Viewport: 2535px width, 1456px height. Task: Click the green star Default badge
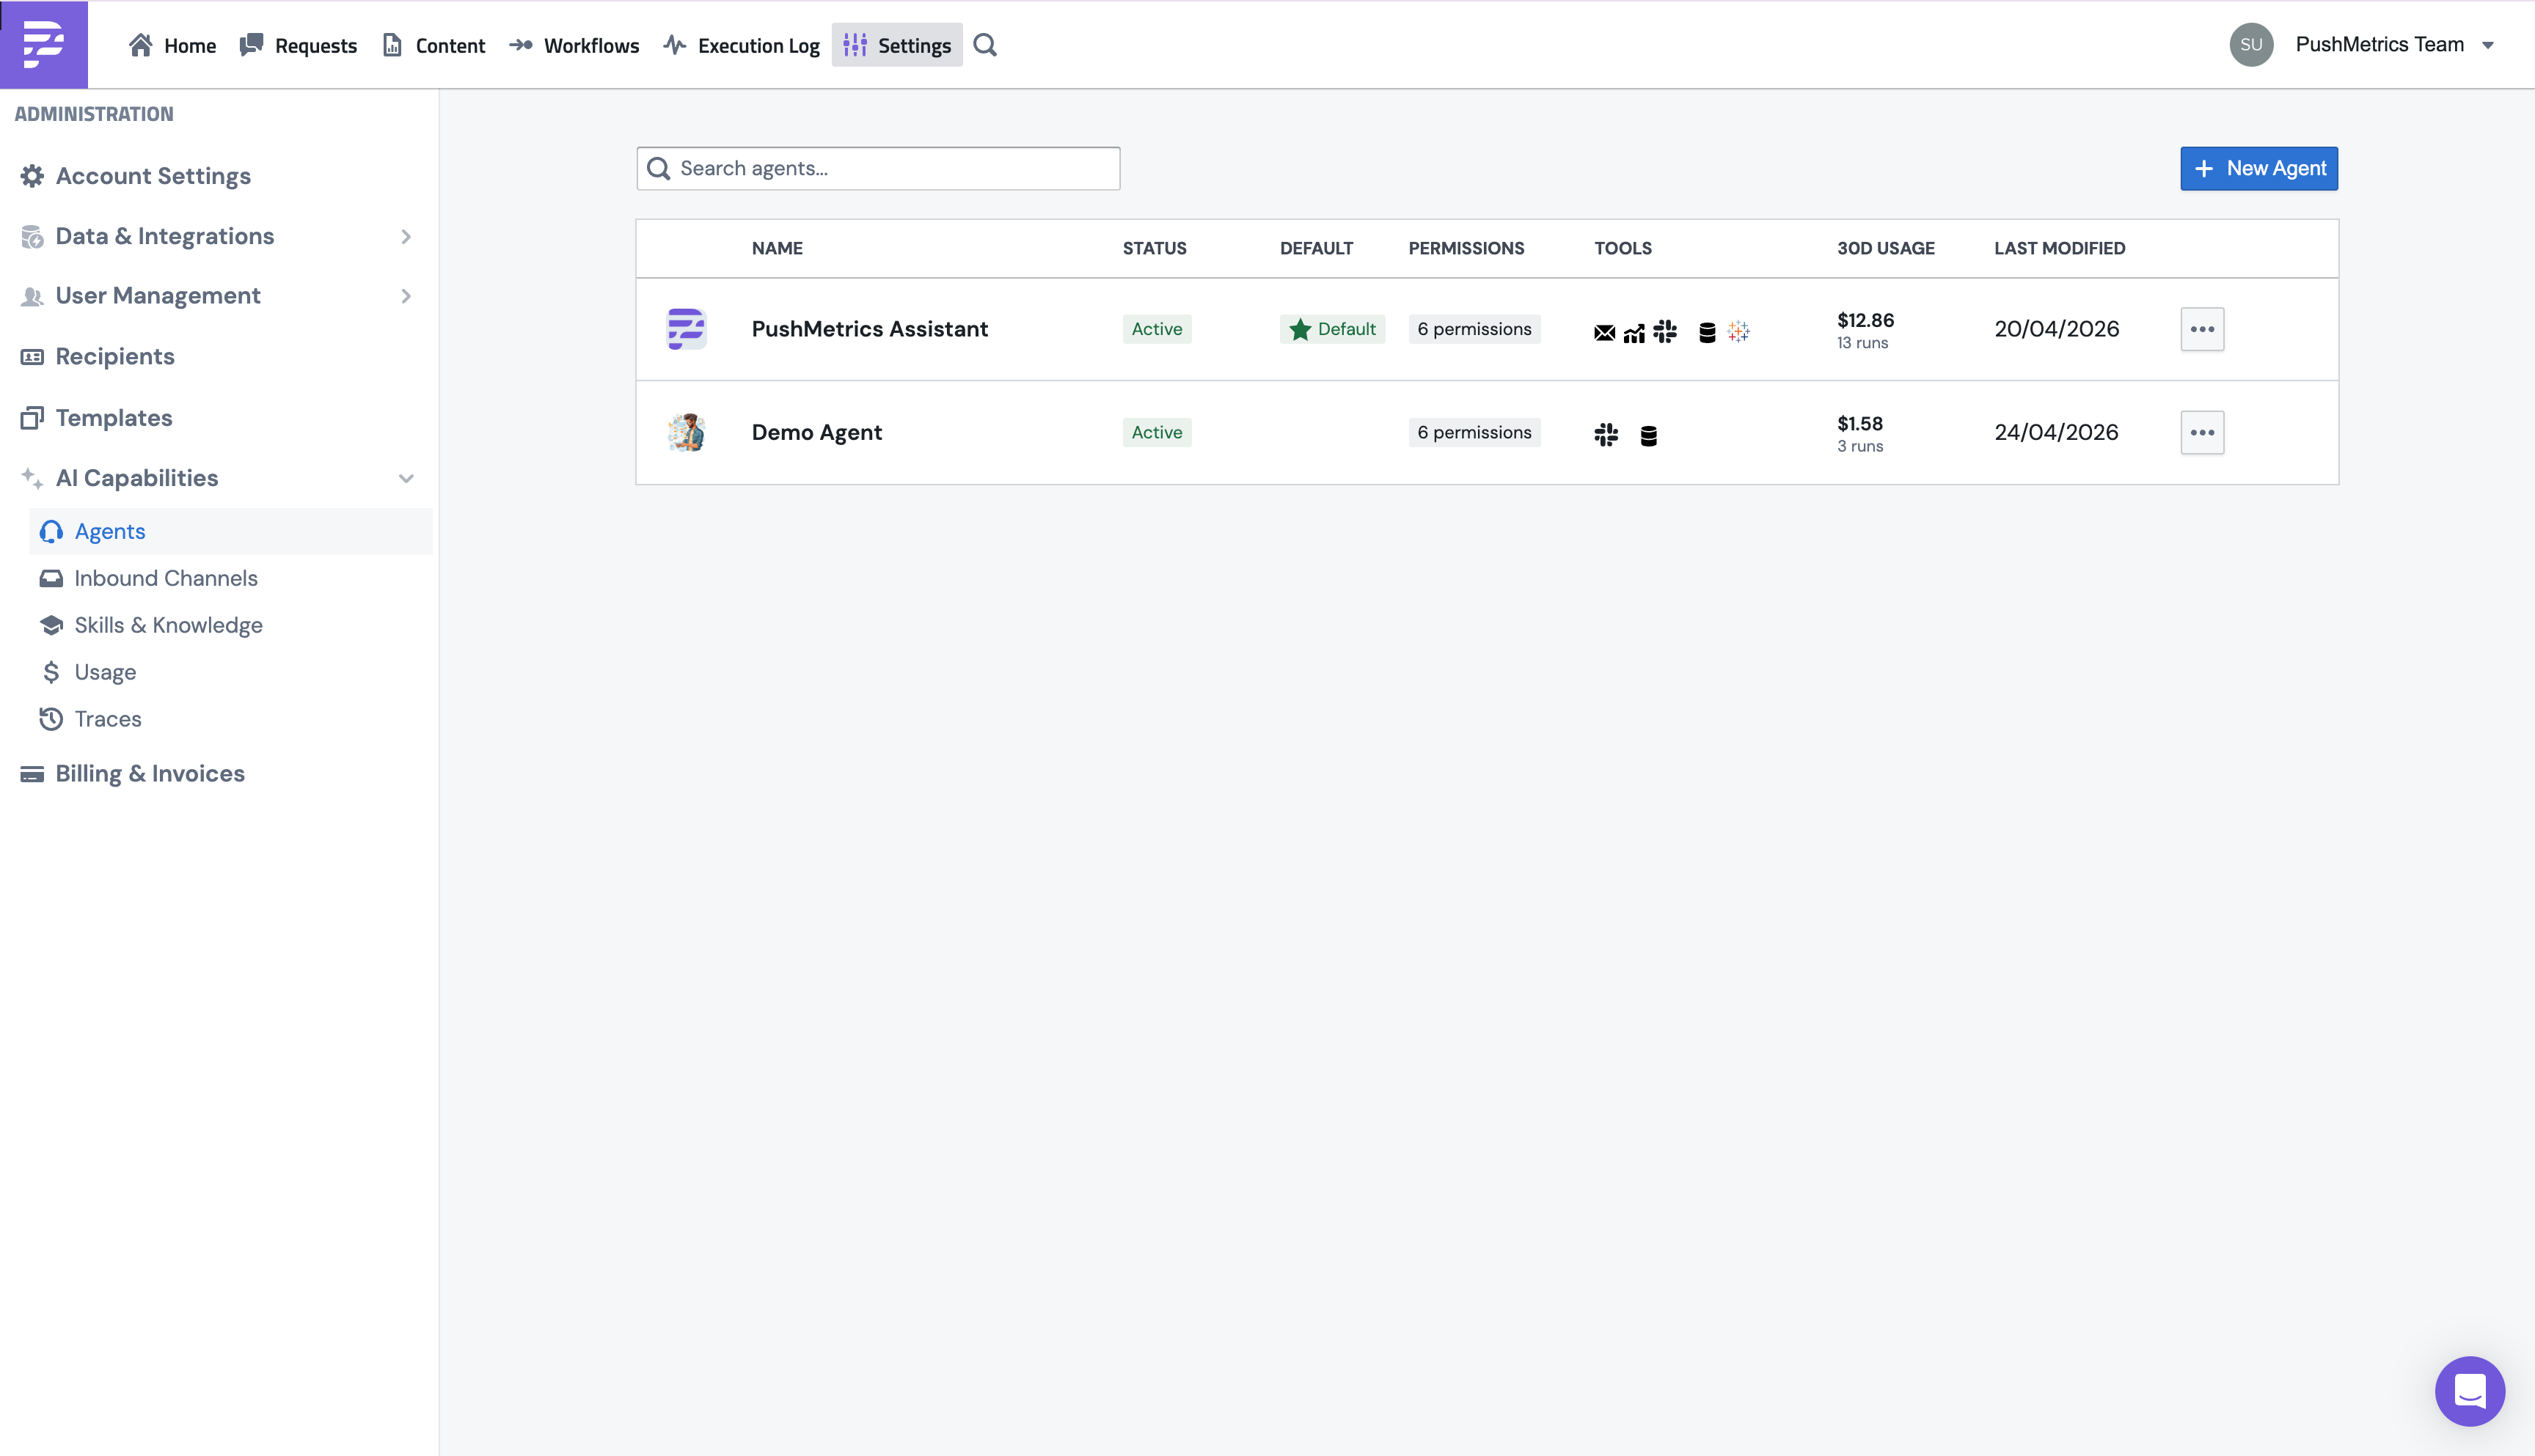pos(1333,329)
